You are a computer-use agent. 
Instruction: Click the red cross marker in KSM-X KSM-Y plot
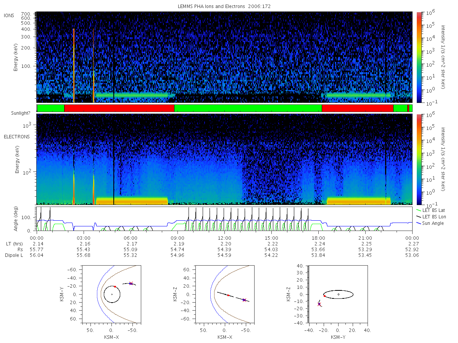click(x=131, y=283)
